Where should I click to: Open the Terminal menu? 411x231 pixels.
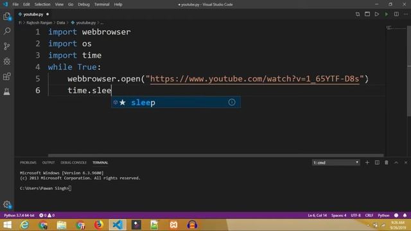pyautogui.click(x=101, y=4)
